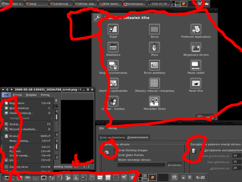242x182 pixels.
Task: Click the random image path text field
Action: (142, 165)
